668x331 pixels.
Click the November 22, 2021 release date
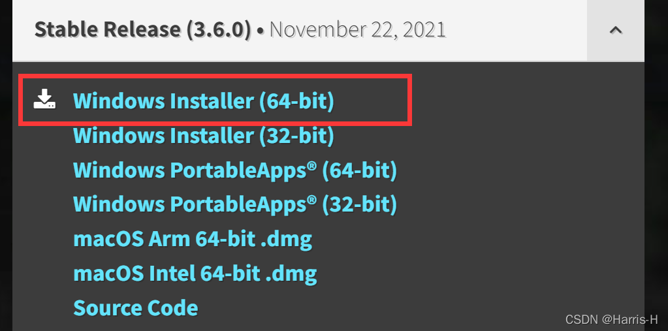357,30
